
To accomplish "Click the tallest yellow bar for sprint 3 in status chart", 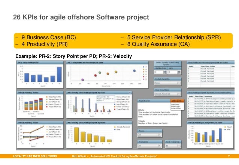I will 76,135.
